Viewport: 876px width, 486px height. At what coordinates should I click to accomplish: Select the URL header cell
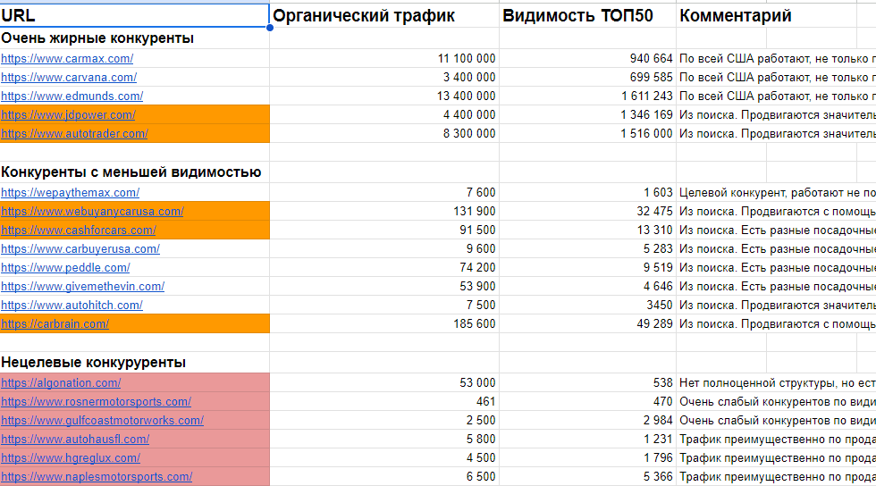pos(134,16)
